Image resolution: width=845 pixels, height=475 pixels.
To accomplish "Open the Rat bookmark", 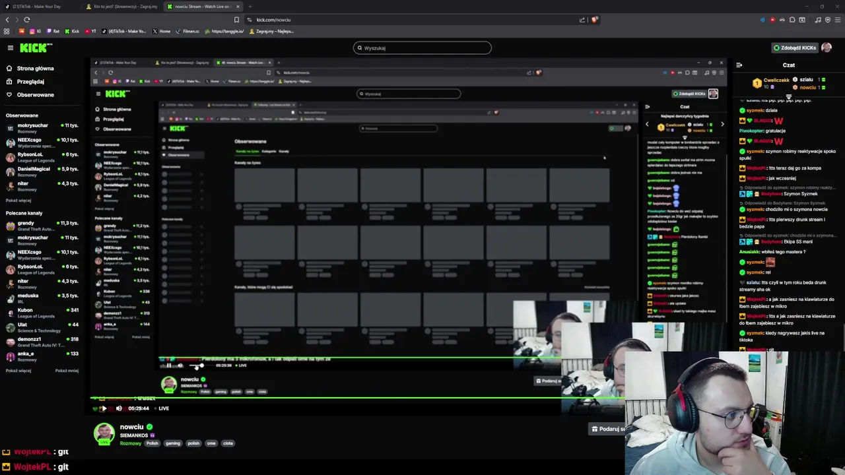I will coord(52,31).
